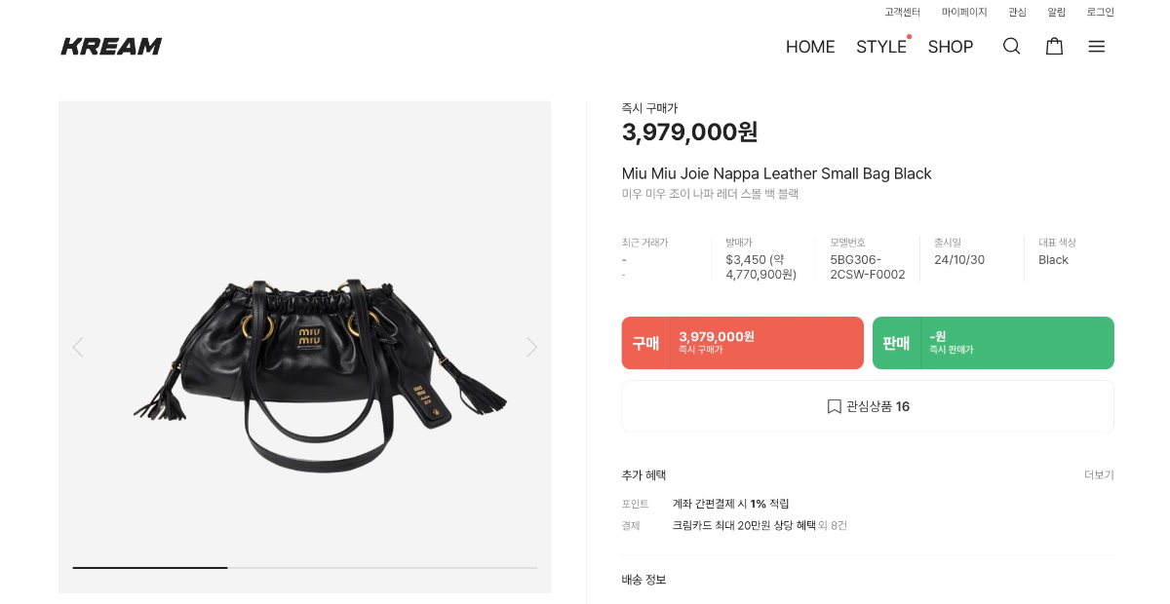Open the 마이페이지 link
This screenshot has height=604, width=1170.
964,12
